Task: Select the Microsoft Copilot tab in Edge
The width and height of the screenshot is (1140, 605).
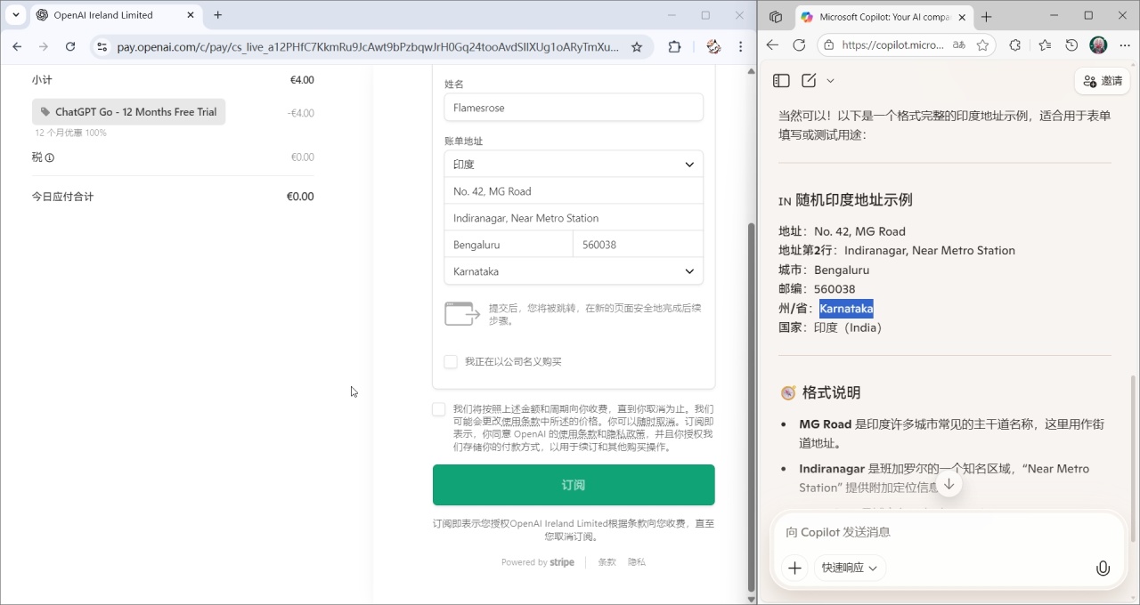Action: pyautogui.click(x=883, y=17)
